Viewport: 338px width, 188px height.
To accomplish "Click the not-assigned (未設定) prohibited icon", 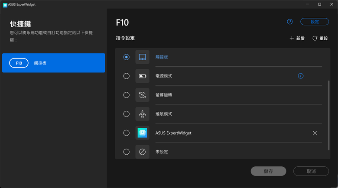I will [142, 152].
